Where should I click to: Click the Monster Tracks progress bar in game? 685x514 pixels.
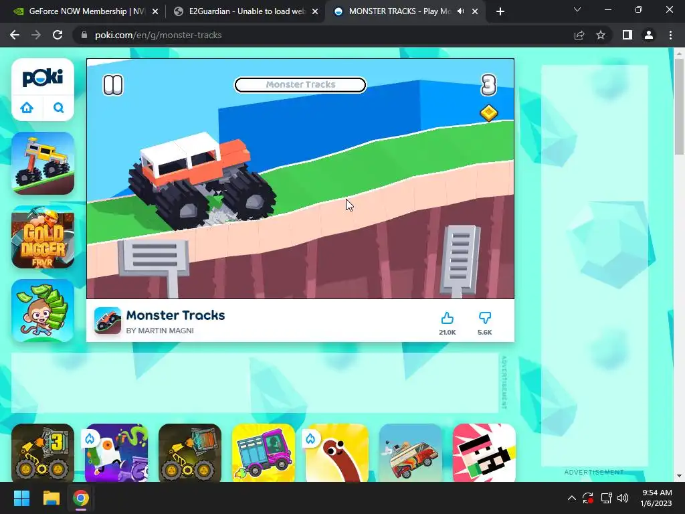coord(300,85)
